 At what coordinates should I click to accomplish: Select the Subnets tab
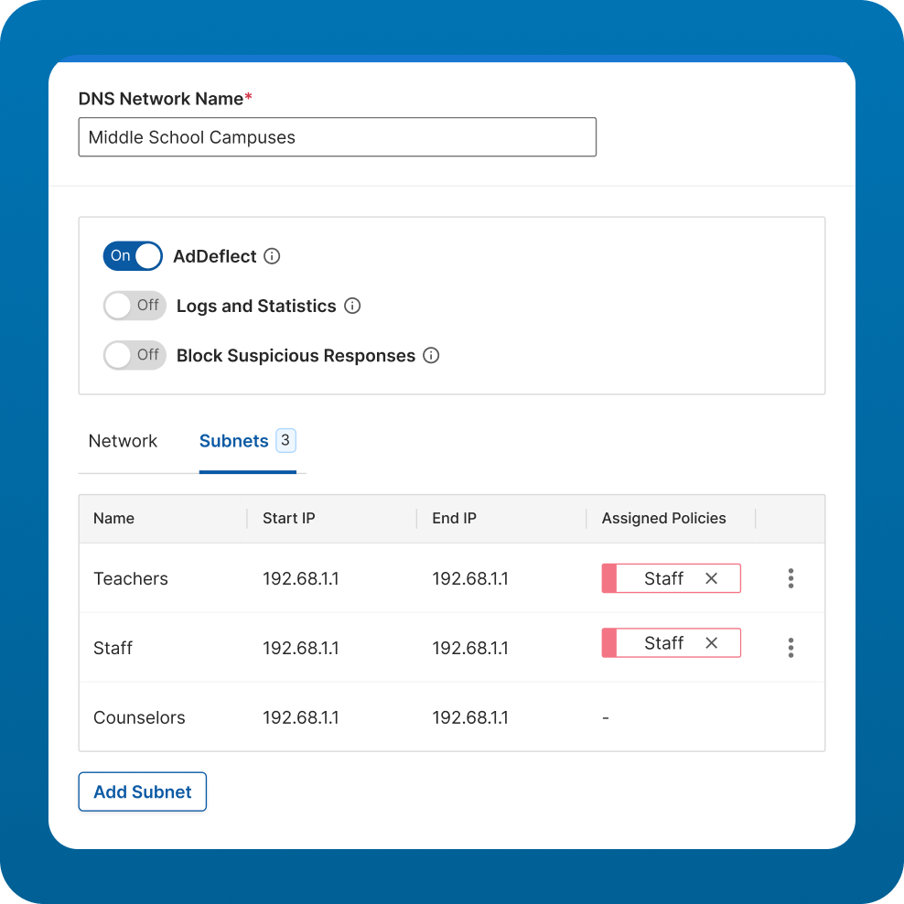tap(233, 440)
